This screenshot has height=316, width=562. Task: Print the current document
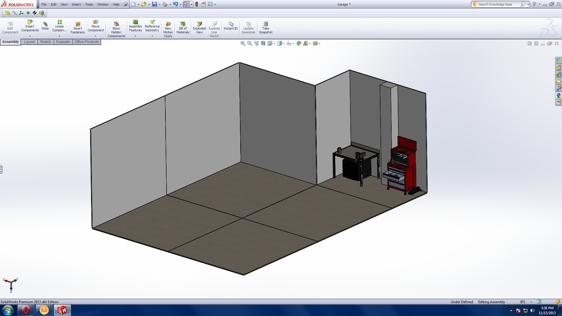[x=165, y=4]
